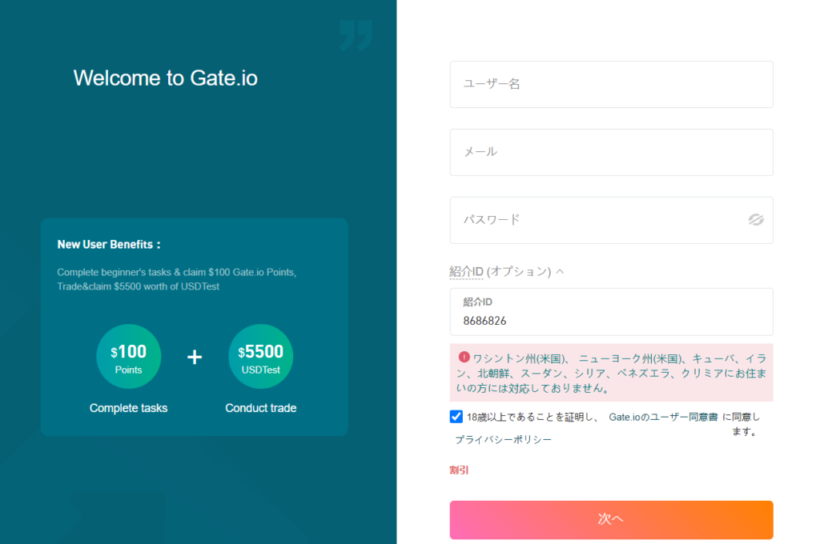The height and width of the screenshot is (544, 820).
Task: Click the ユーザー名 username input field
Action: (611, 84)
